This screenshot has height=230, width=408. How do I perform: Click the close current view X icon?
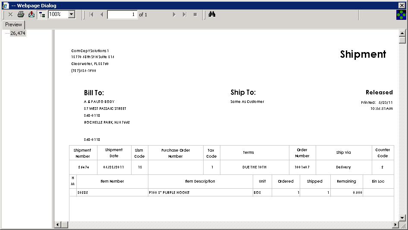click(10, 14)
